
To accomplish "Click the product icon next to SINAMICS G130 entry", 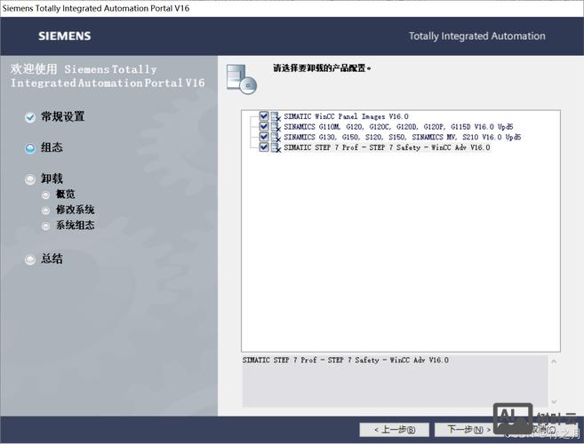I will pos(276,138).
